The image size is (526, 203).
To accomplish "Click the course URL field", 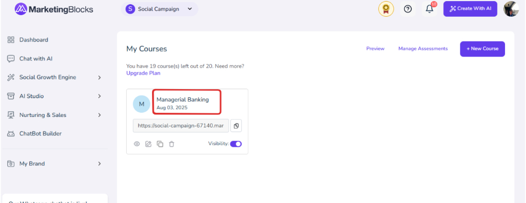I will [x=181, y=126].
